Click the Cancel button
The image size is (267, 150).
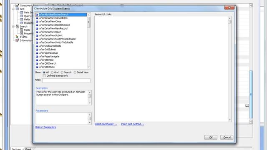pos(227,137)
